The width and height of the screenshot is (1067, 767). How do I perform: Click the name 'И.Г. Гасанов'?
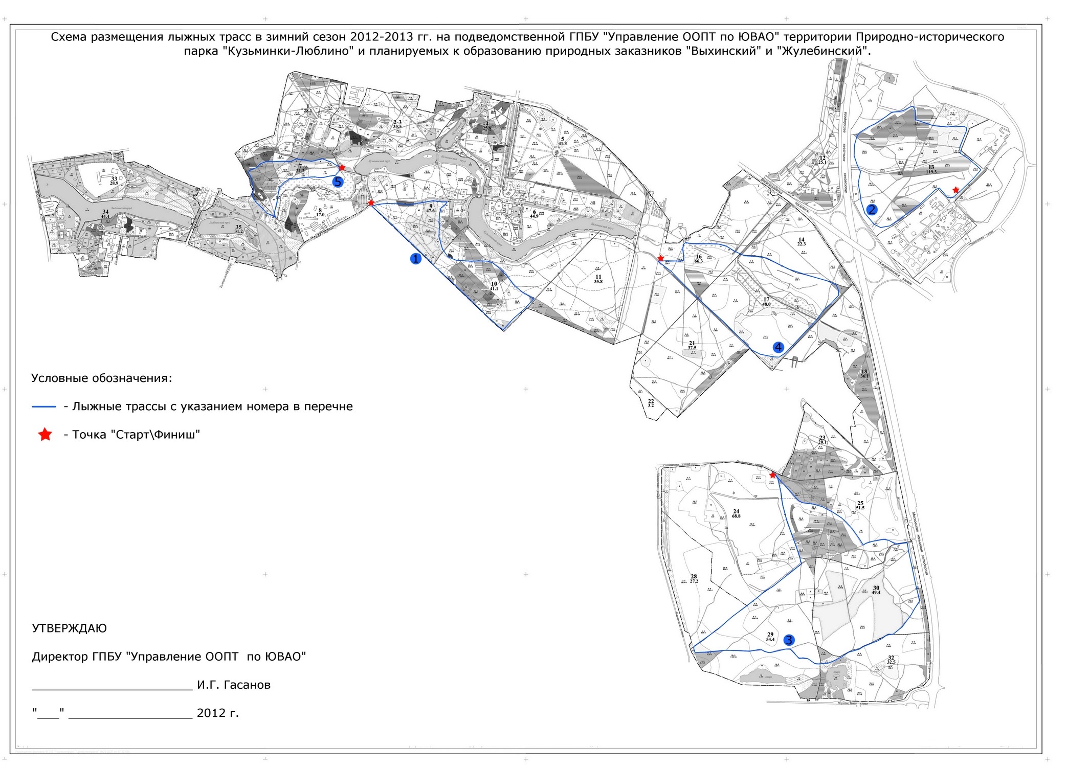(x=234, y=685)
